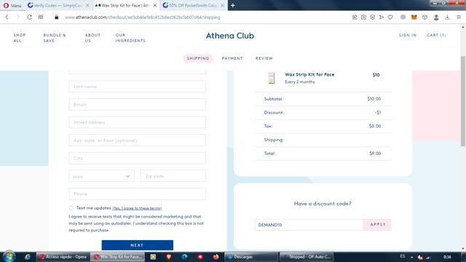Click the Next button
The width and height of the screenshot is (466, 262).
click(x=138, y=245)
